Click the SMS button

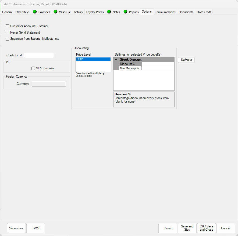coord(35,228)
